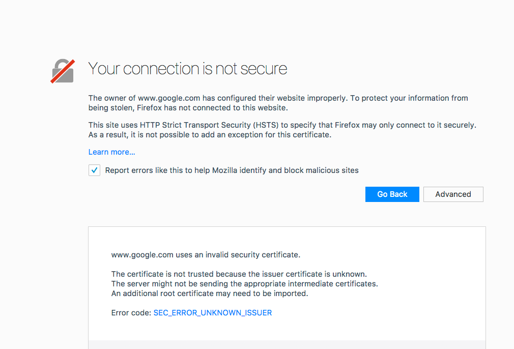Click 'issuer certificate is unknown' line
The width and height of the screenshot is (514, 349).
(239, 274)
